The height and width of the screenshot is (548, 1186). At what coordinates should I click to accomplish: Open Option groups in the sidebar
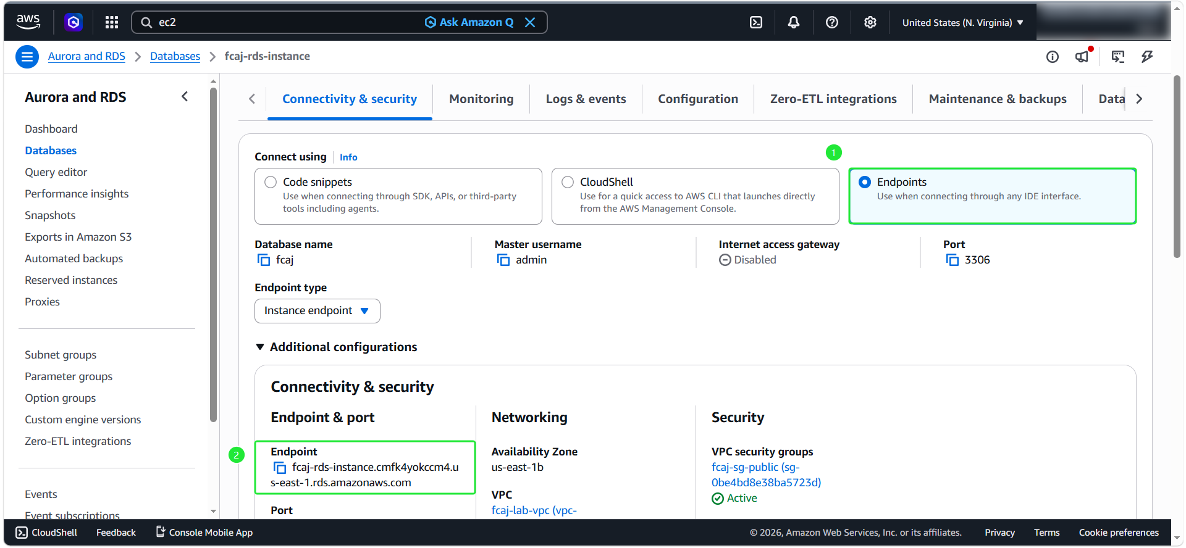(61, 398)
